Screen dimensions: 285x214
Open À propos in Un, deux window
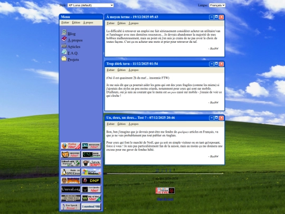(x=134, y=124)
